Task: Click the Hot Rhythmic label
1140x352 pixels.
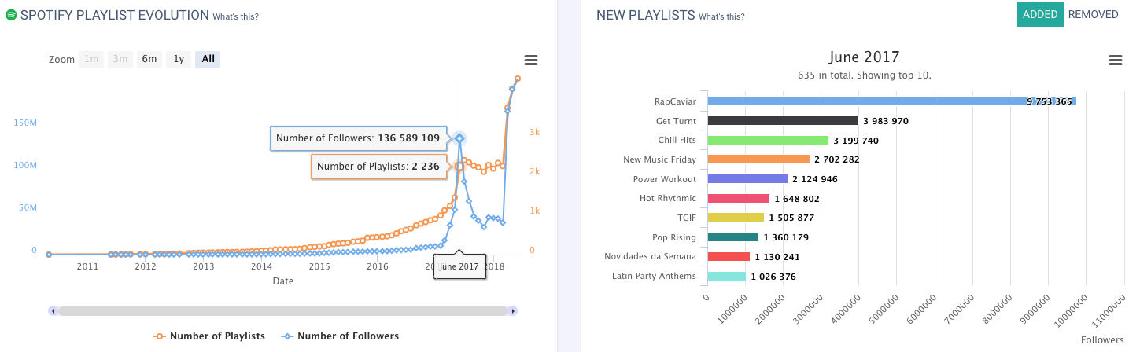Action: click(x=668, y=199)
